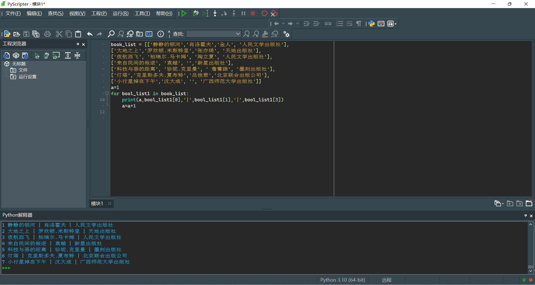Toggle breakpoint with the red circle icon
535x285 pixels.
[264, 13]
